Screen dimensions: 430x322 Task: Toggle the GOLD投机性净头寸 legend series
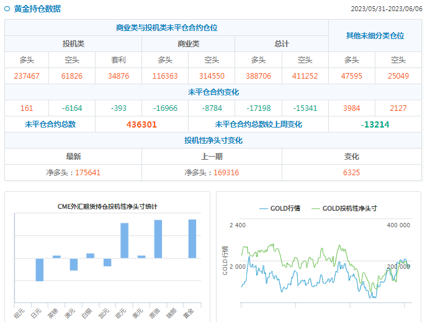344,208
